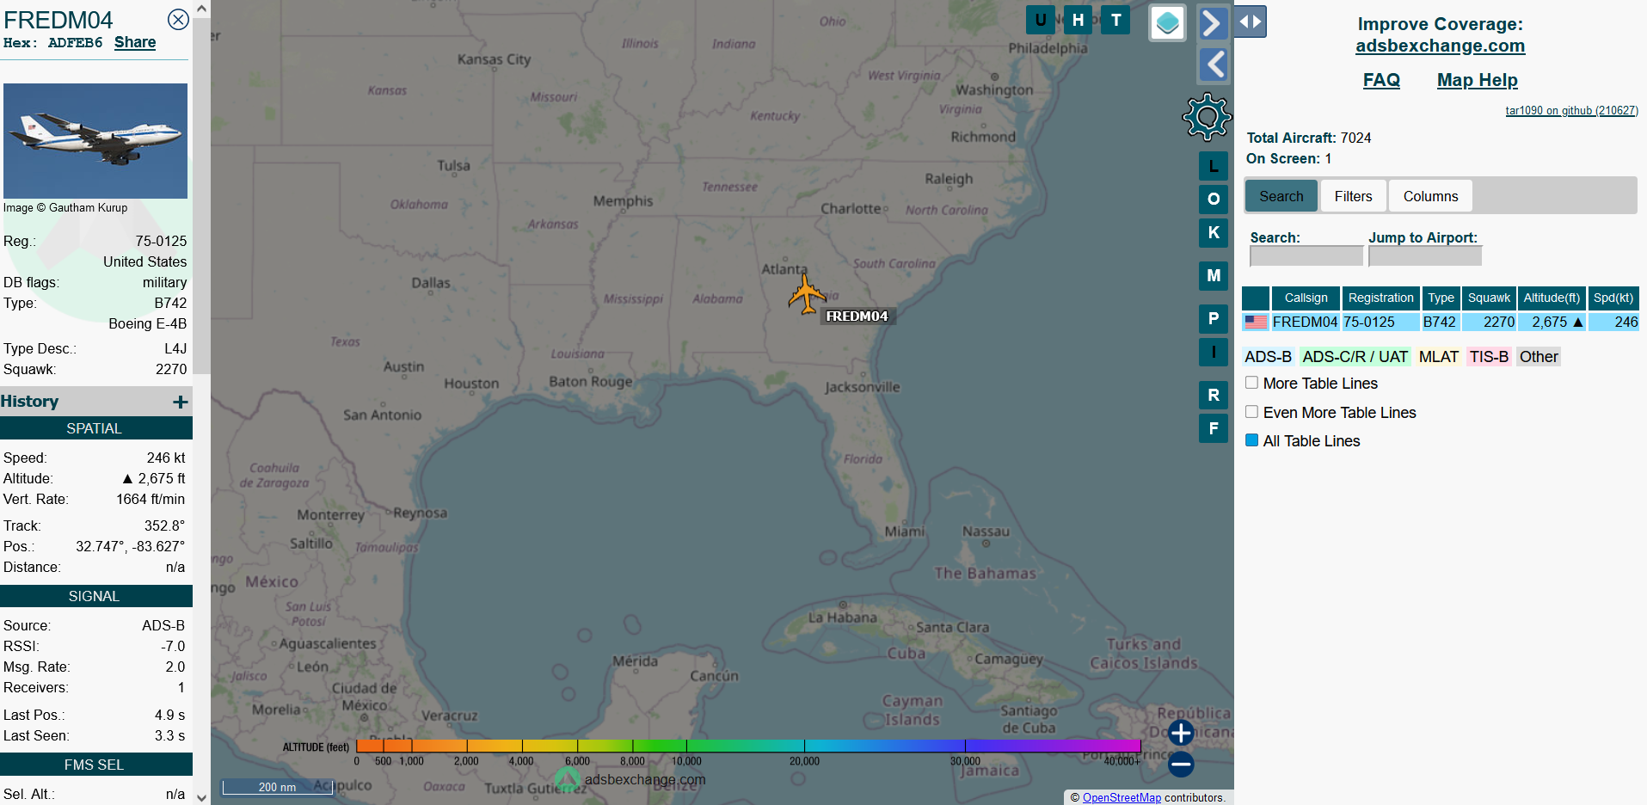
Task: Sort table by Altitude(ft) column
Action: point(1552,298)
